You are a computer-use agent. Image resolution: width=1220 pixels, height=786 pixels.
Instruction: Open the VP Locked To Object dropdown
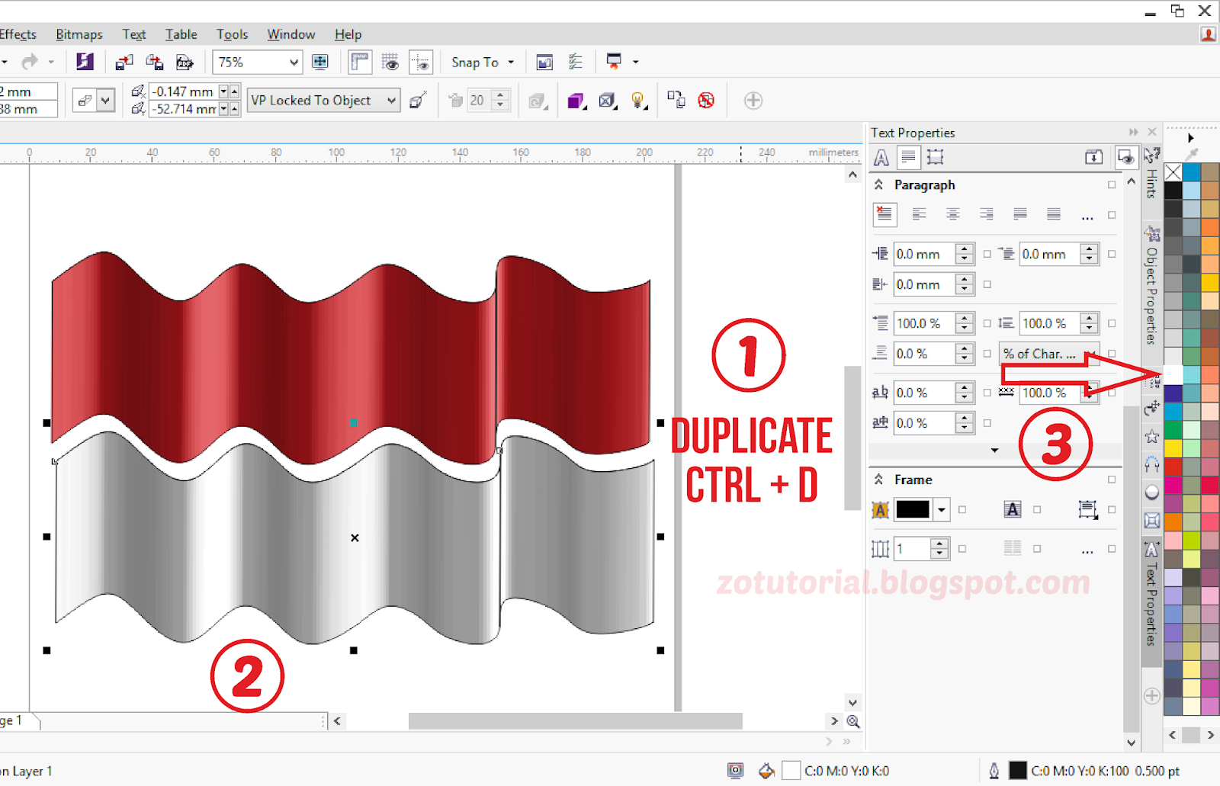click(x=391, y=101)
